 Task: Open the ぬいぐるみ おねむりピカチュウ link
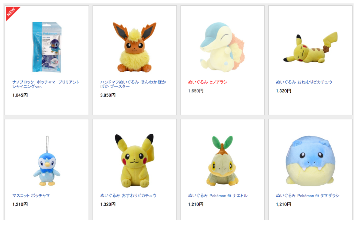[x=304, y=82]
